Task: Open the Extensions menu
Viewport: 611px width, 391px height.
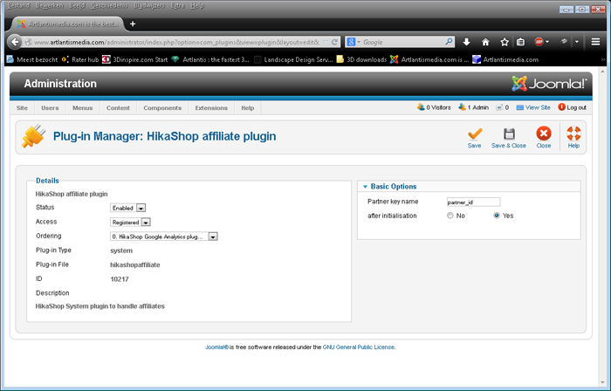Action: 211,108
